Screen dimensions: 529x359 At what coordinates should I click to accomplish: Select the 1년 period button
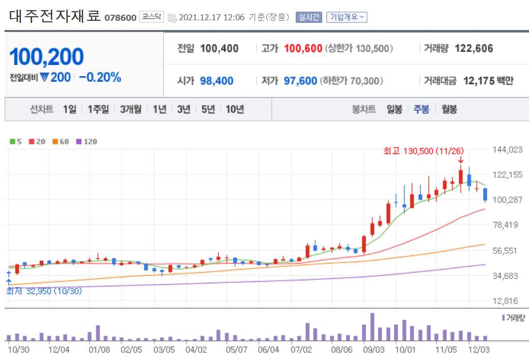coord(159,109)
